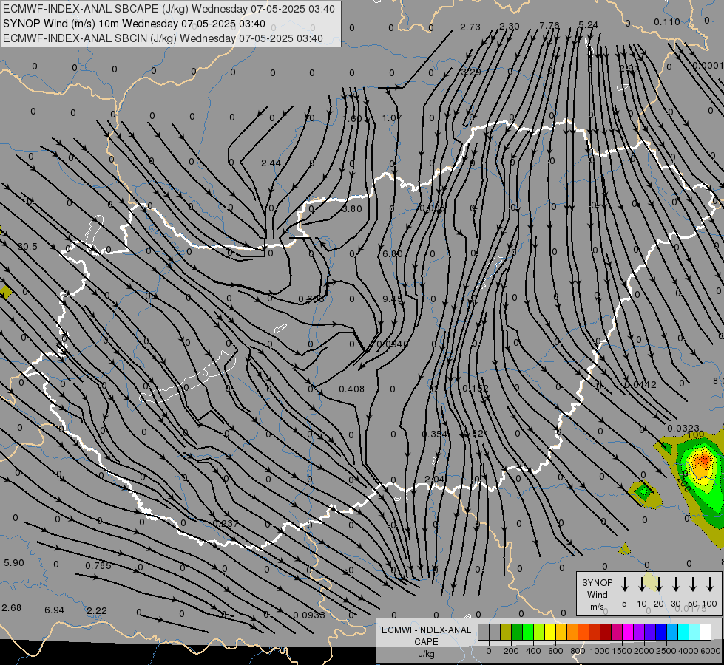Screen dimensions: 724x665
Task: Pick the white CAPE legend swatch
Action: tap(705, 632)
